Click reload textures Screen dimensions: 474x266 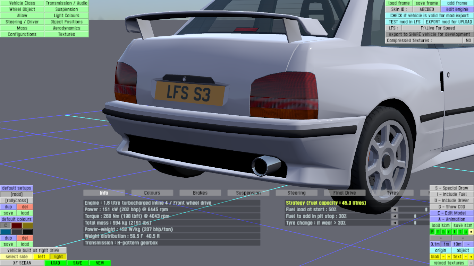pyautogui.click(x=449, y=263)
